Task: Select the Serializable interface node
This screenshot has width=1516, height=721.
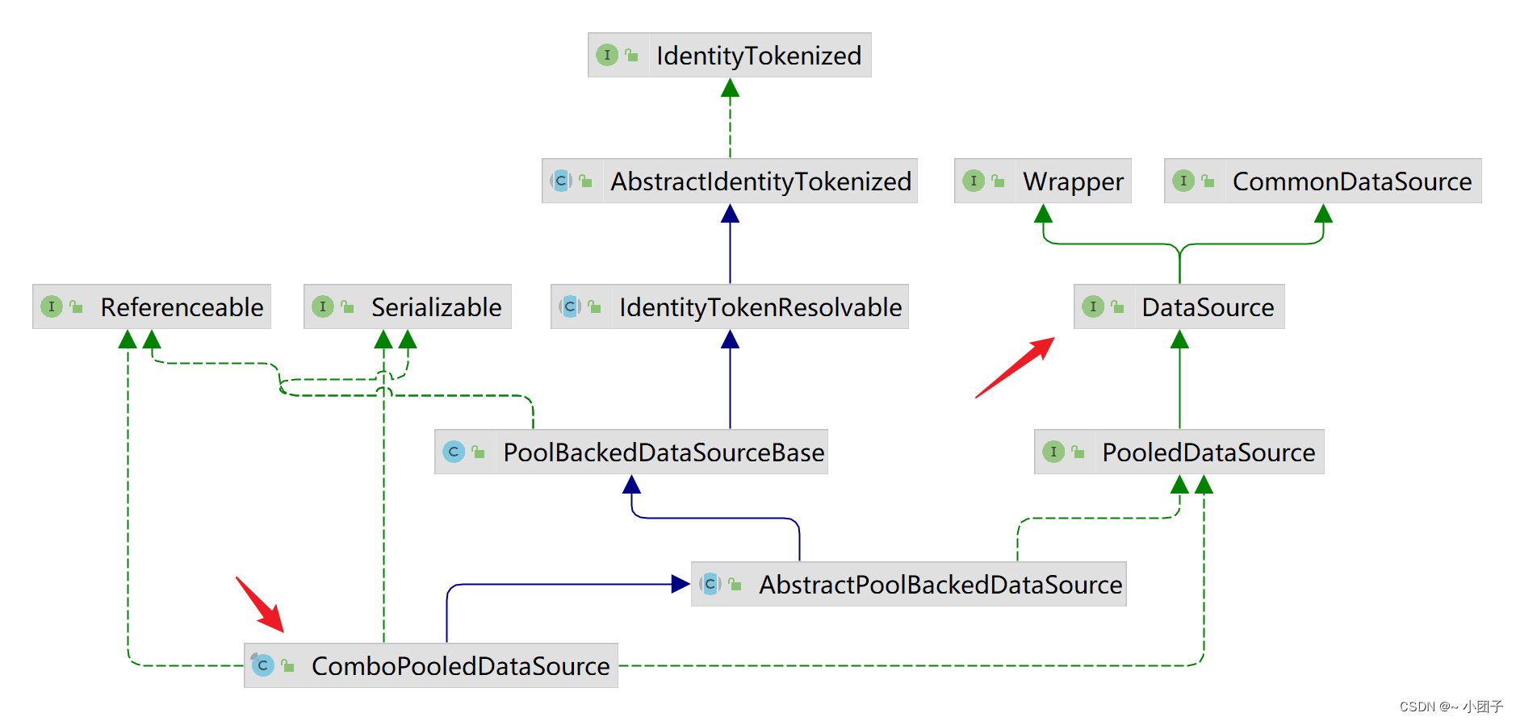Action: coord(408,306)
